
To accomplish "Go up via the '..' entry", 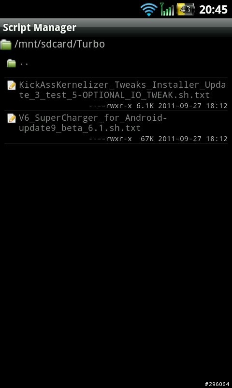I will coord(116,64).
